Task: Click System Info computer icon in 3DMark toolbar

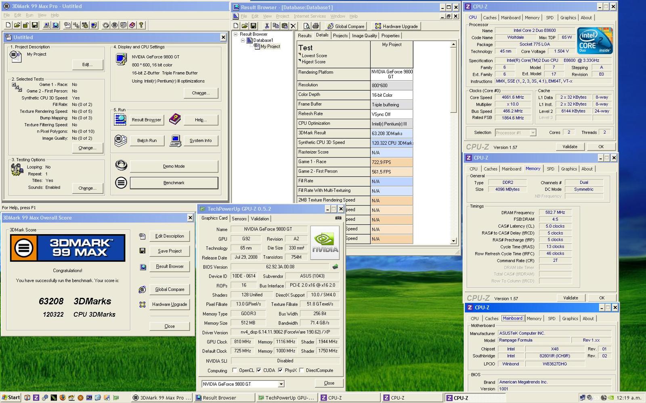Action: pos(46,25)
